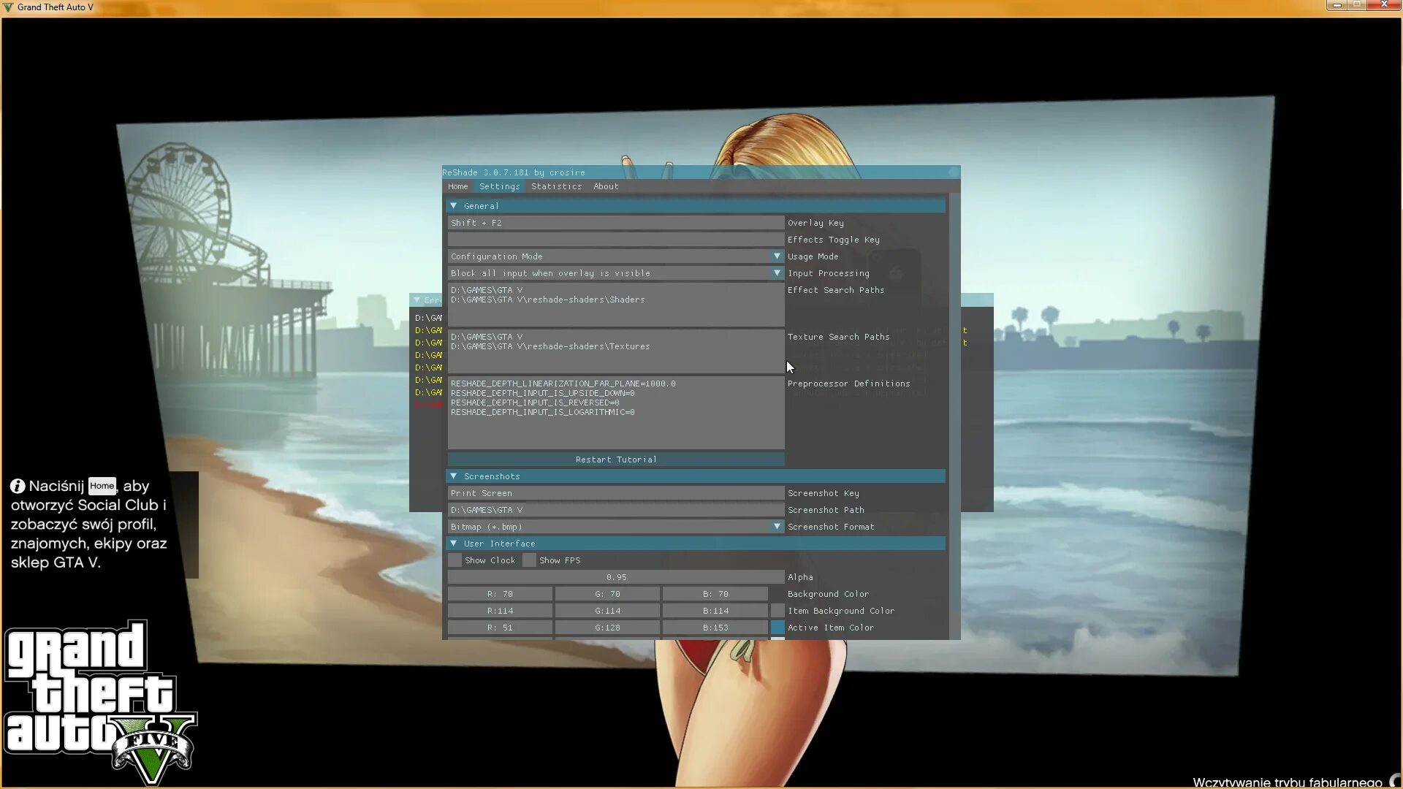Open the Item Background Color swatch
1403x789 pixels.
tap(777, 611)
